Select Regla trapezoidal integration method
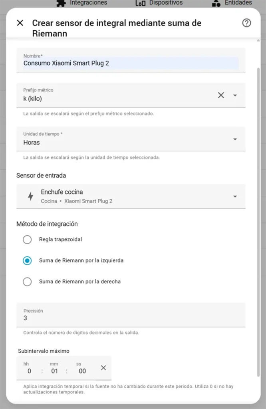 [x=27, y=239]
